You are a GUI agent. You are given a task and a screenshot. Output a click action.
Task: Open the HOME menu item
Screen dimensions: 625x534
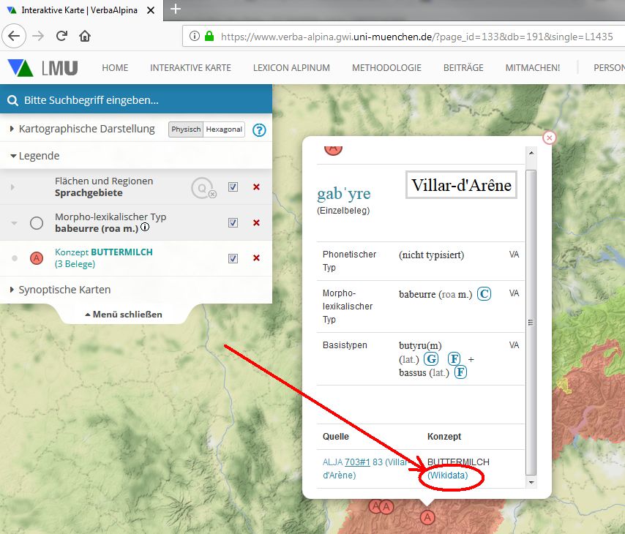115,68
